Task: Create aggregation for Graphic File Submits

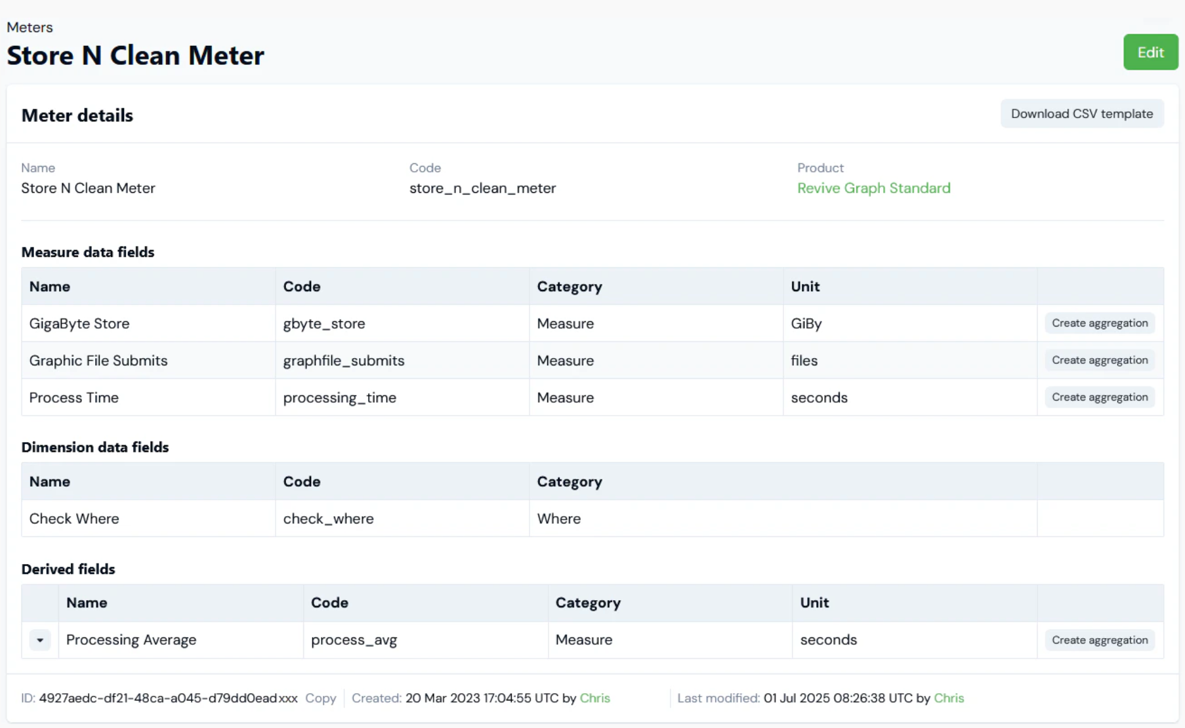Action: tap(1099, 360)
